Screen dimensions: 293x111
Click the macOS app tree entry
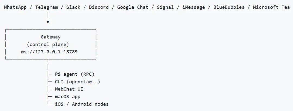(68, 97)
